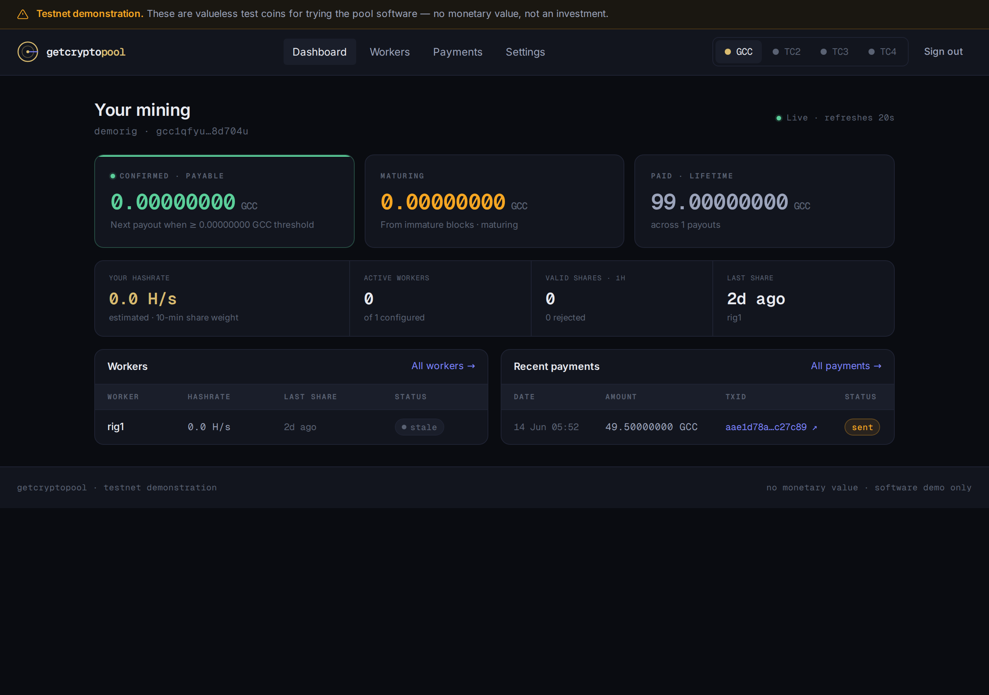Open the All workers link
Viewport: 989px width, 695px height.
point(443,366)
